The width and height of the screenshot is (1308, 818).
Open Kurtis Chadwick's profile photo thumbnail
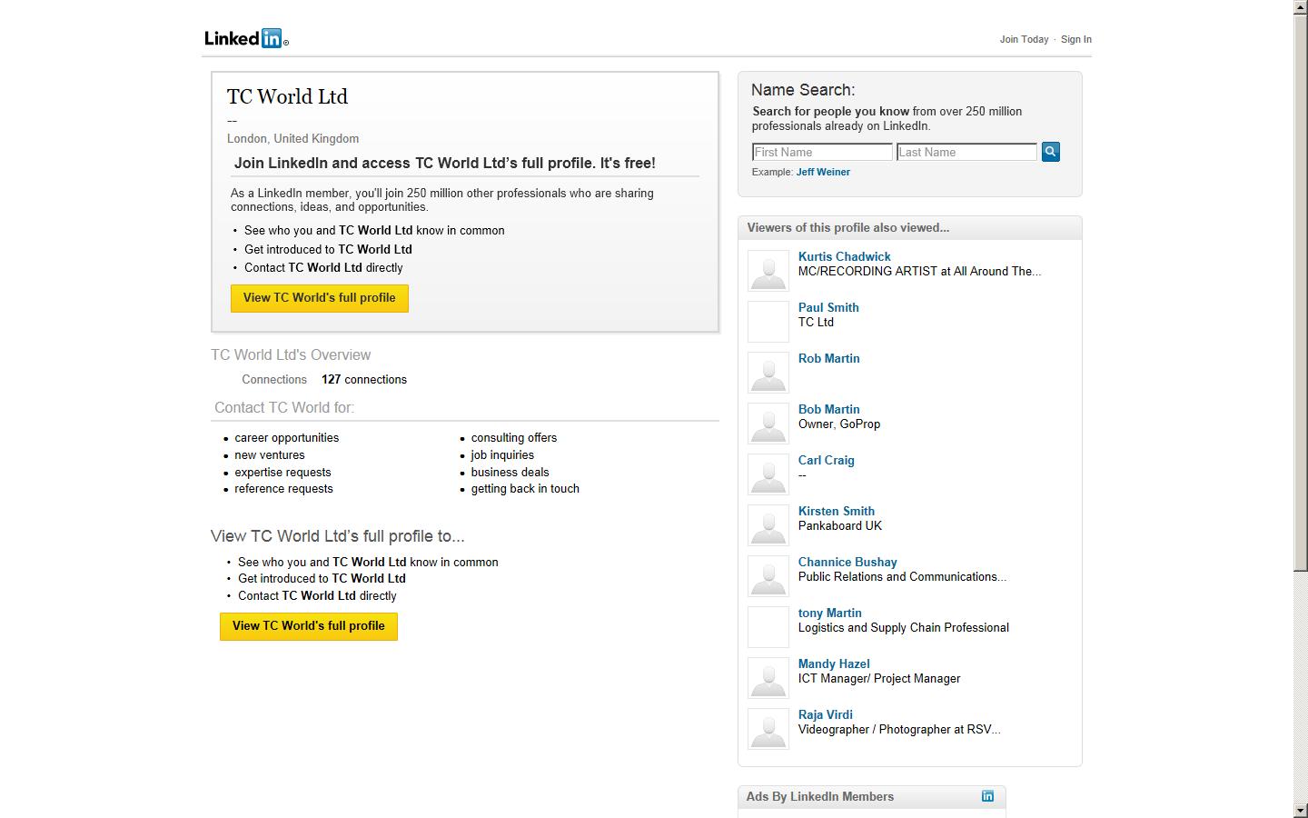tap(768, 271)
